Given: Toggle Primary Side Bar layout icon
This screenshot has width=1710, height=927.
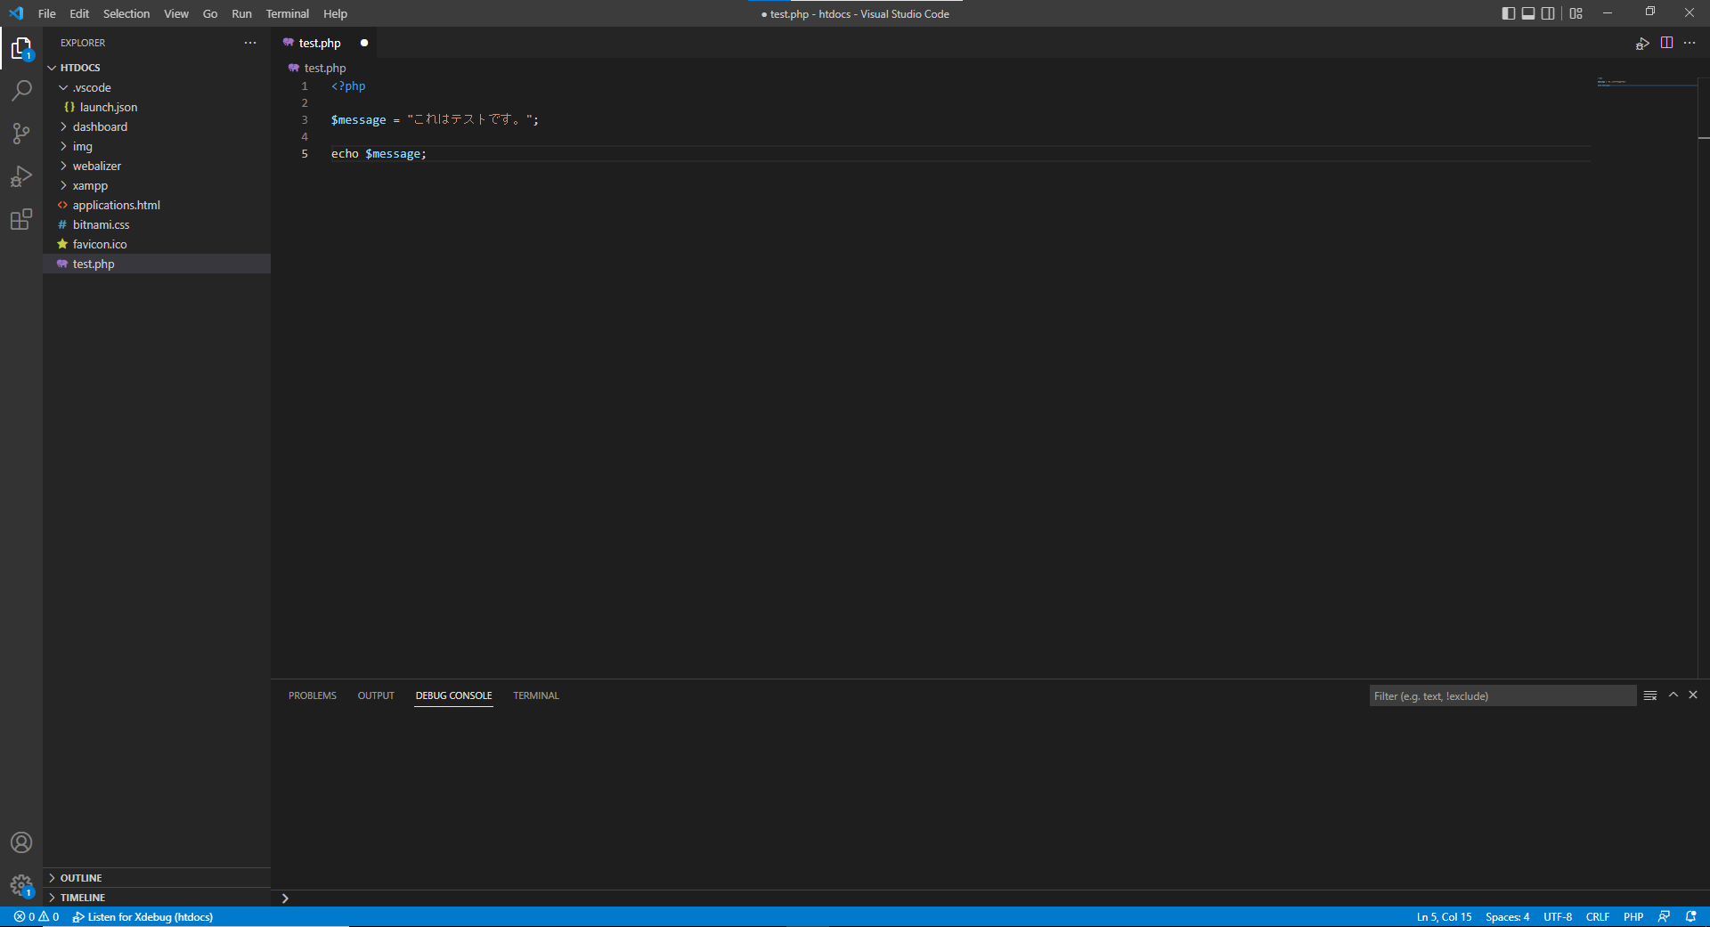Looking at the screenshot, I should (x=1508, y=13).
